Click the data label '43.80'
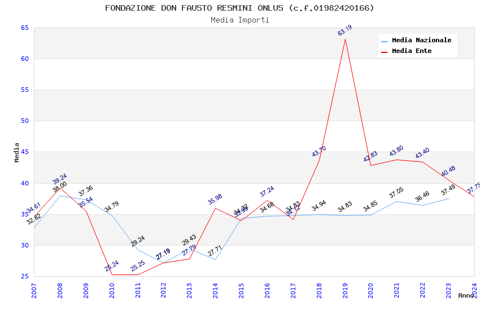 (396, 150)
